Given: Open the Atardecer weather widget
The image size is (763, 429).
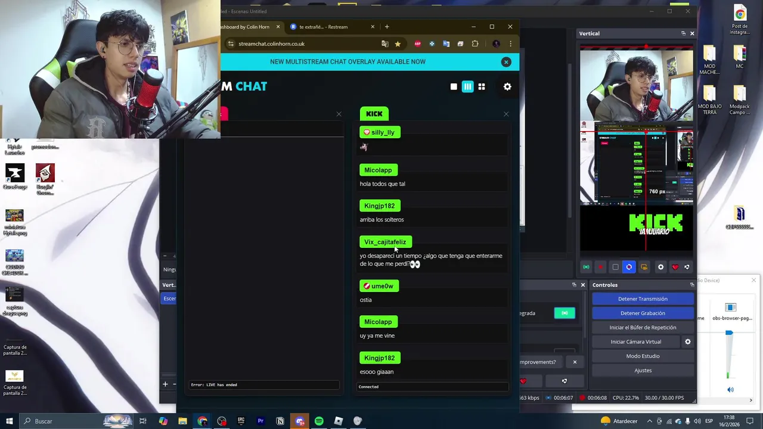Looking at the screenshot, I should point(619,421).
